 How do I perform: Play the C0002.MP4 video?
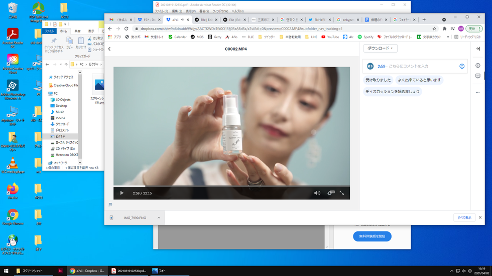click(x=121, y=193)
